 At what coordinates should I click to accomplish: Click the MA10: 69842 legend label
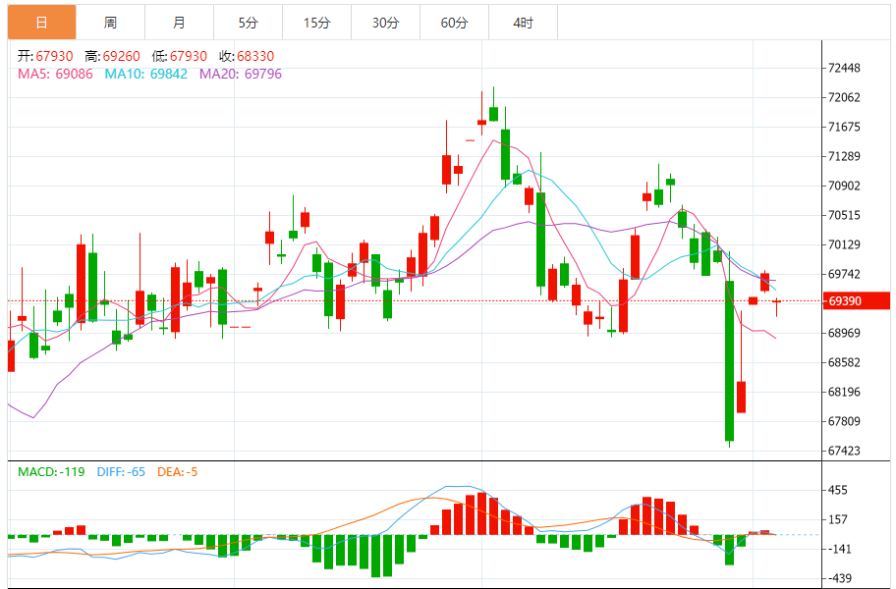[x=146, y=74]
